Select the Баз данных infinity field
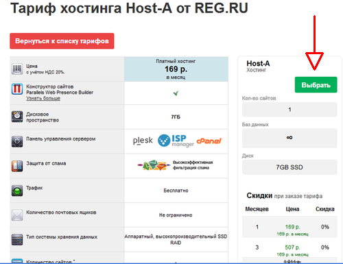343x264 pixels. pyautogui.click(x=289, y=138)
